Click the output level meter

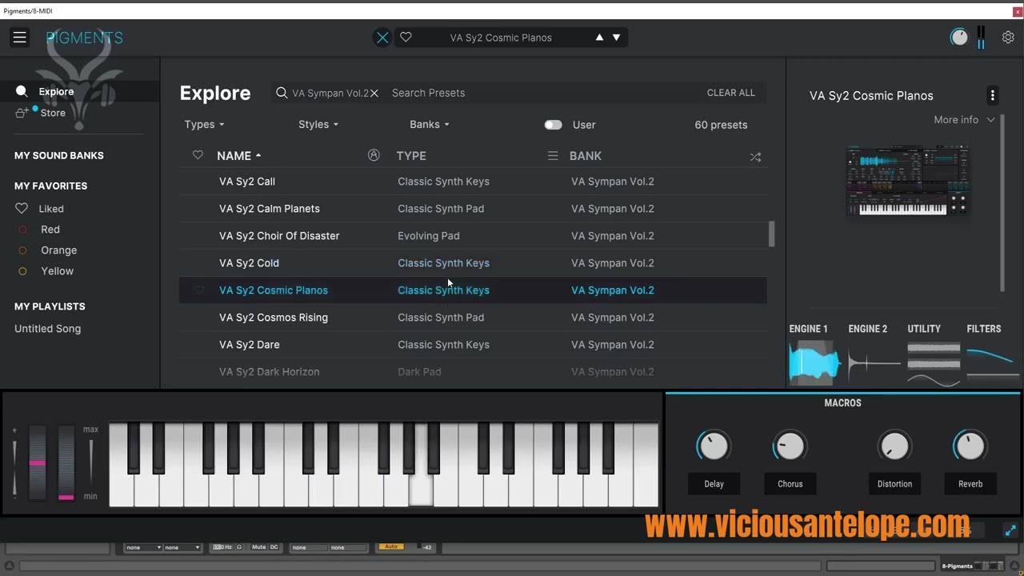pos(981,38)
